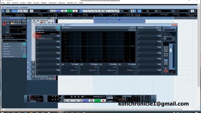Click Stop on the transport panel

click(91, 101)
